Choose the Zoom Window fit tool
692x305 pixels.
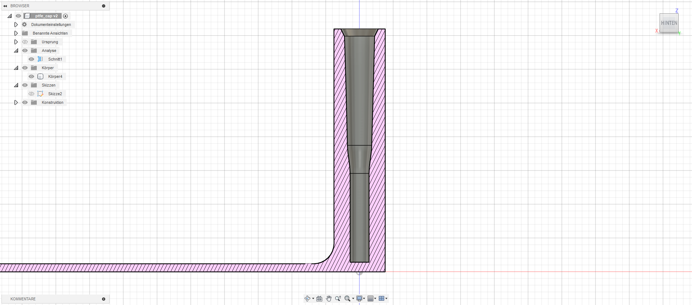[x=347, y=299]
